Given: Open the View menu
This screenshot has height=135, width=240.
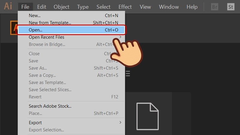Looking at the screenshot, I should pos(145,7).
